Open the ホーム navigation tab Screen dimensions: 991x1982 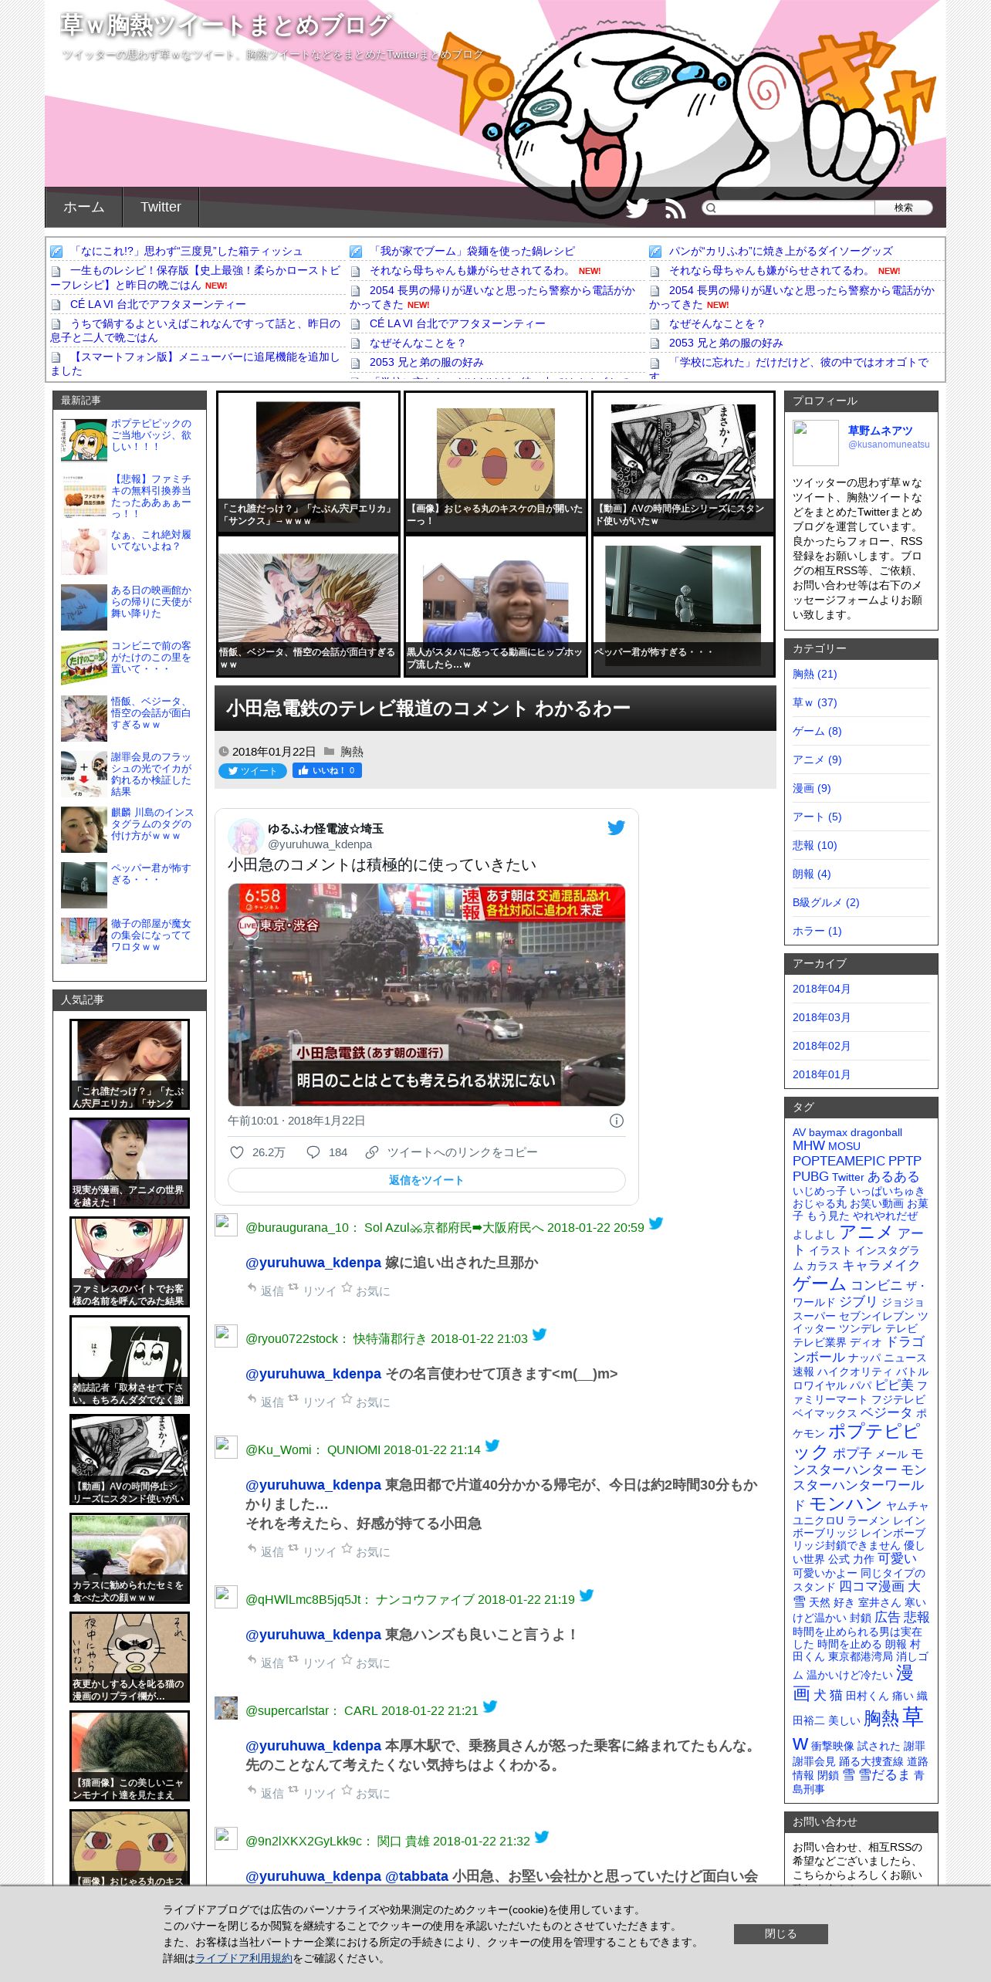(x=83, y=207)
